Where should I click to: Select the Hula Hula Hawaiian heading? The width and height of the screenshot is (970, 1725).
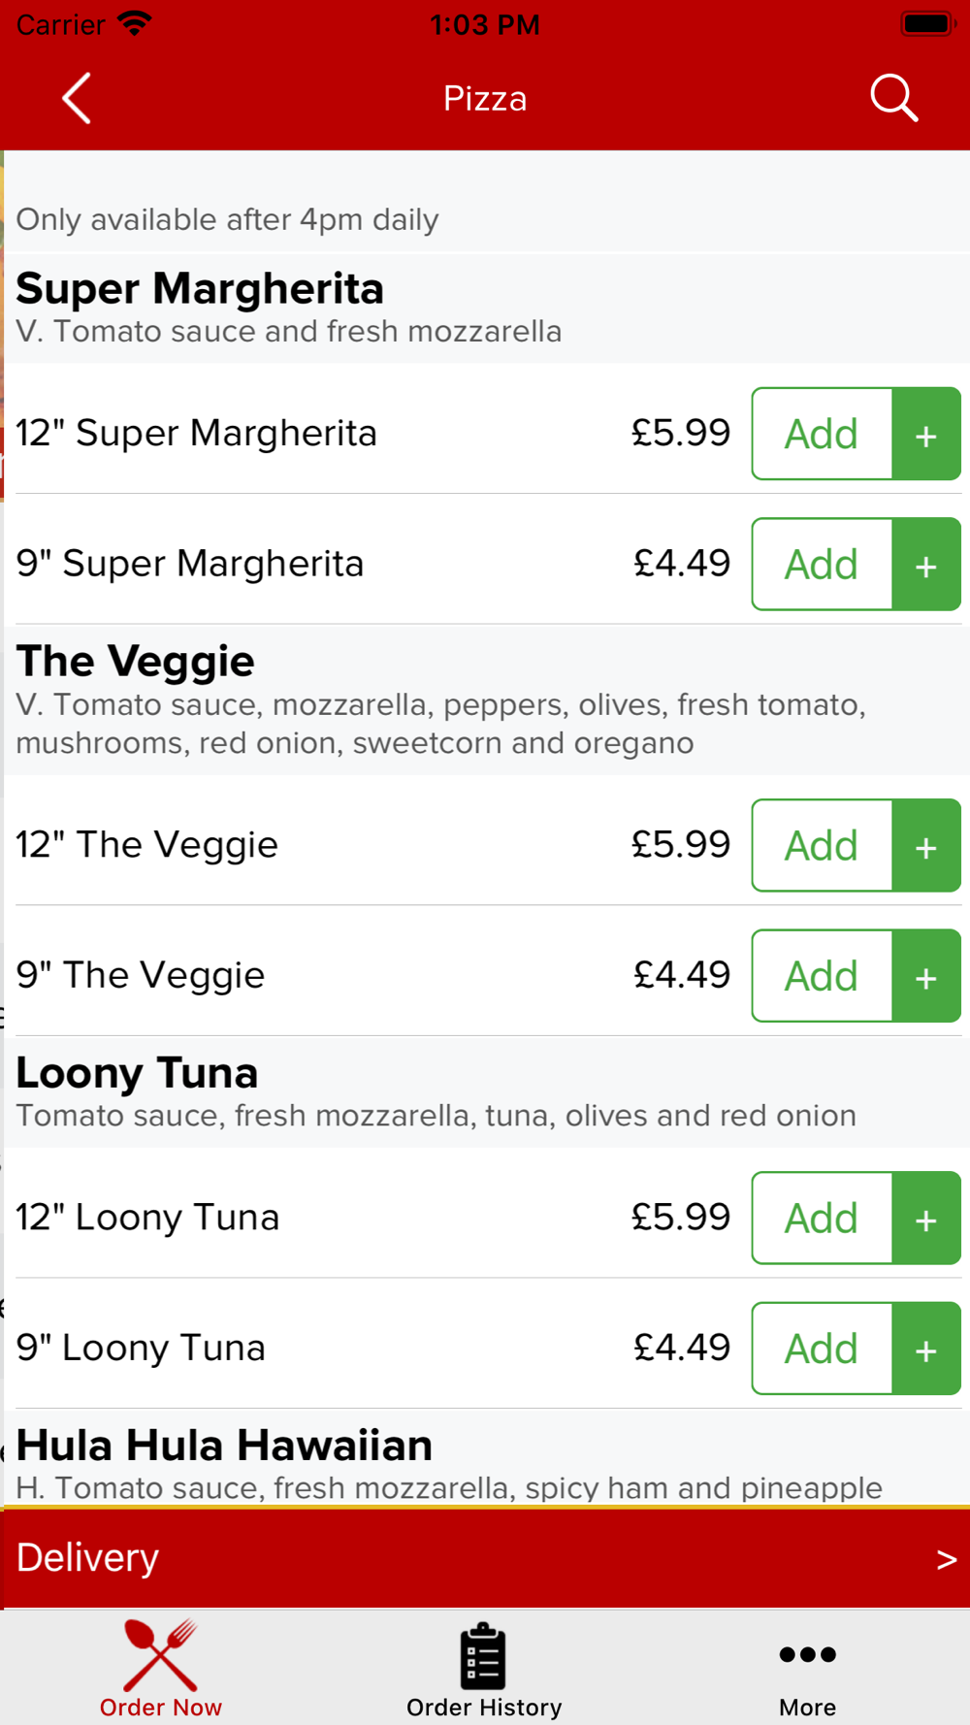click(x=224, y=1446)
